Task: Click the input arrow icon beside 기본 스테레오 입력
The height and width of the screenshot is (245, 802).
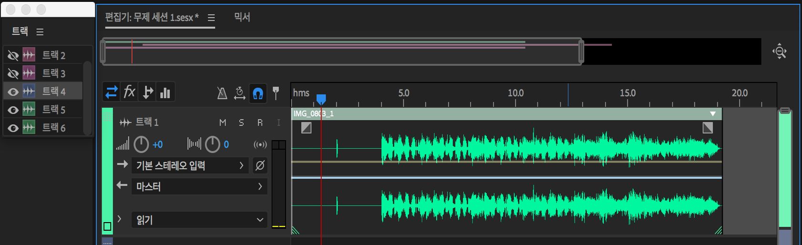Action: [x=123, y=164]
